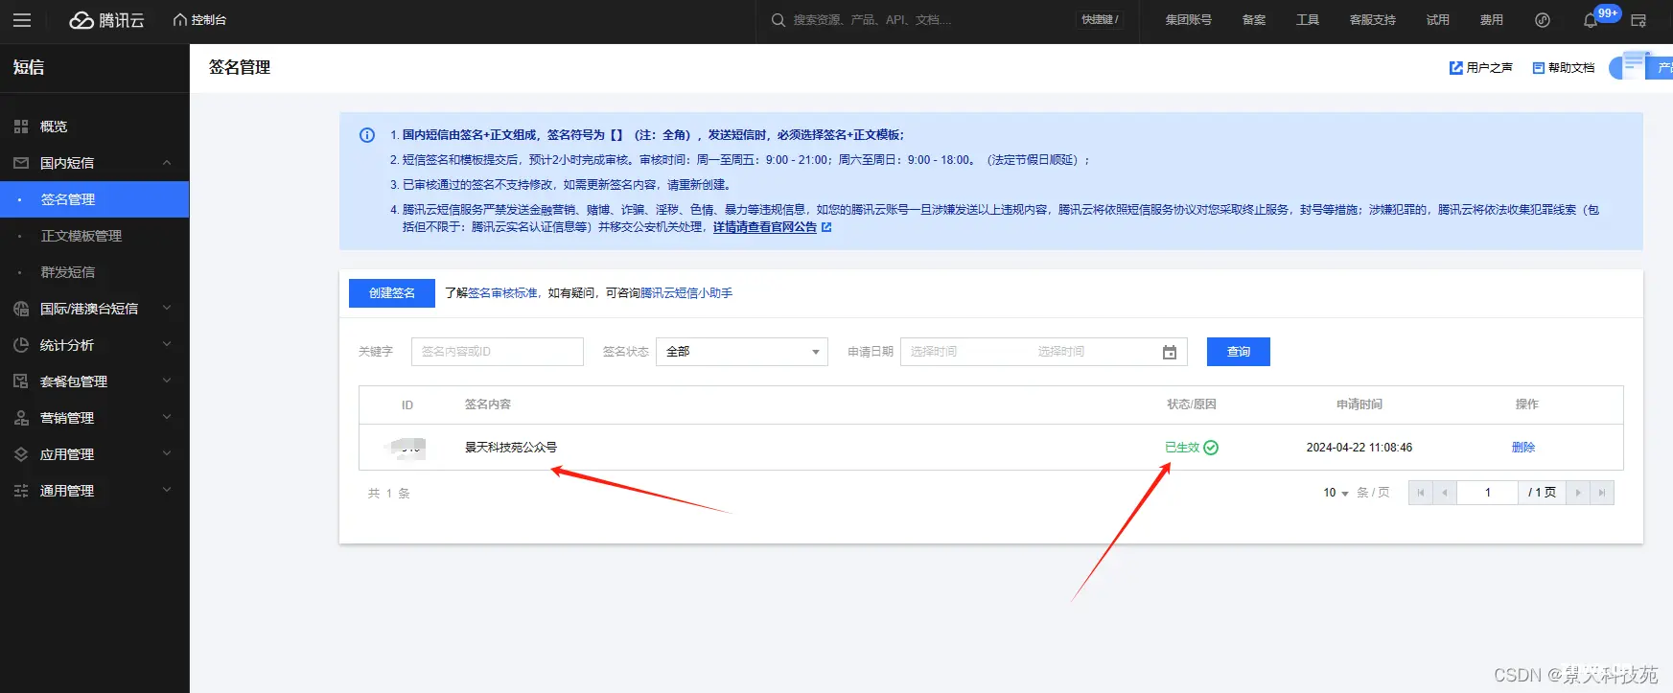Open the 备案 menu
This screenshot has width=1673, height=693.
click(1253, 20)
